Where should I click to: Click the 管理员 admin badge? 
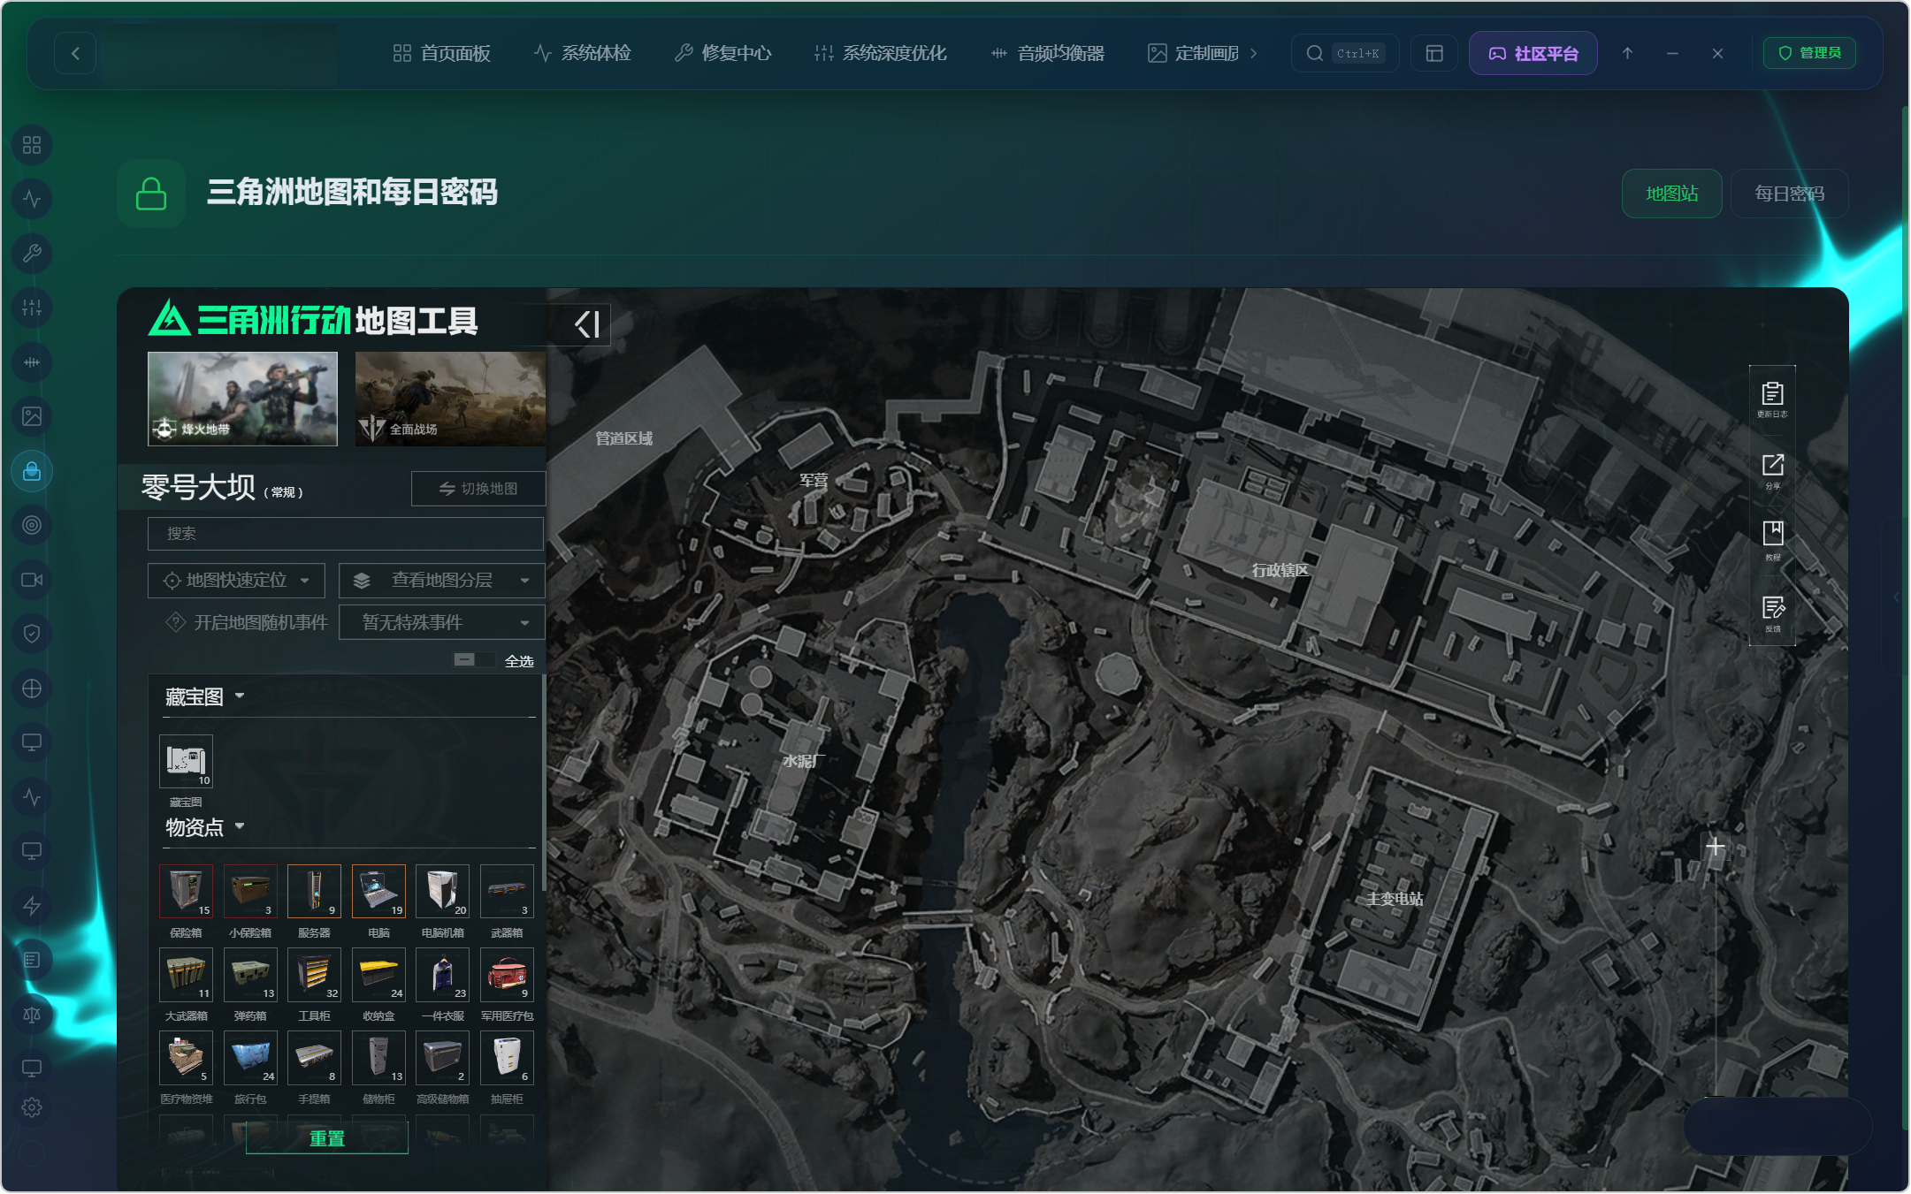pos(1809,53)
